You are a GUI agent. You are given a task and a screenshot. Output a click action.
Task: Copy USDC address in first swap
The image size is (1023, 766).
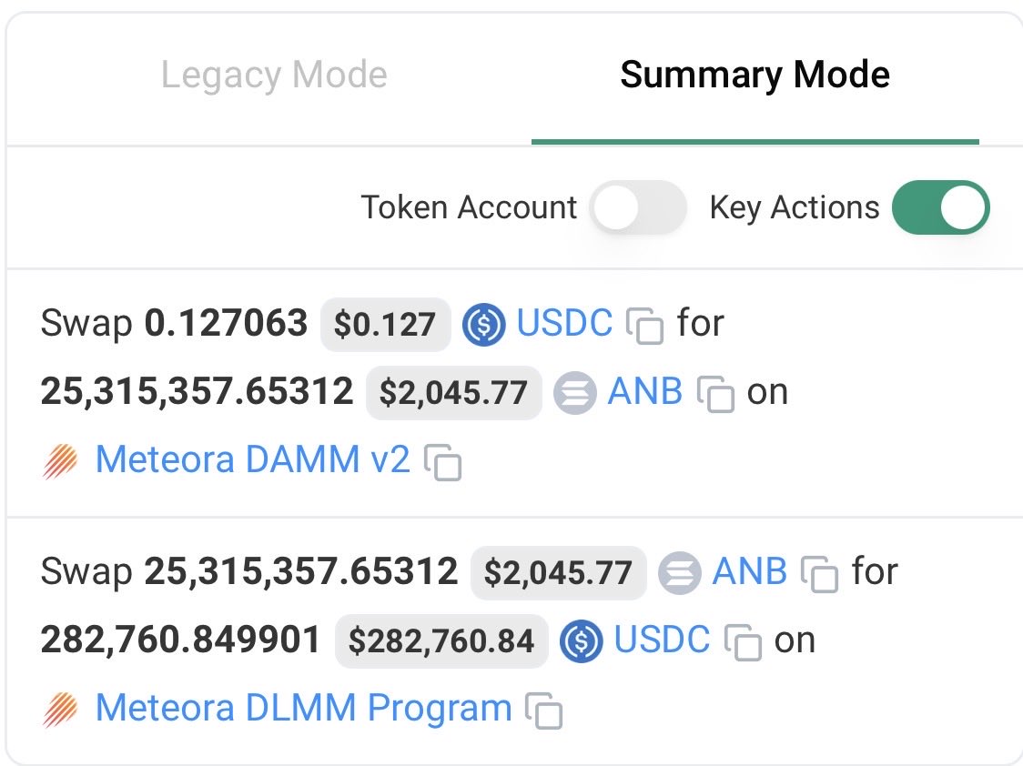tap(644, 325)
